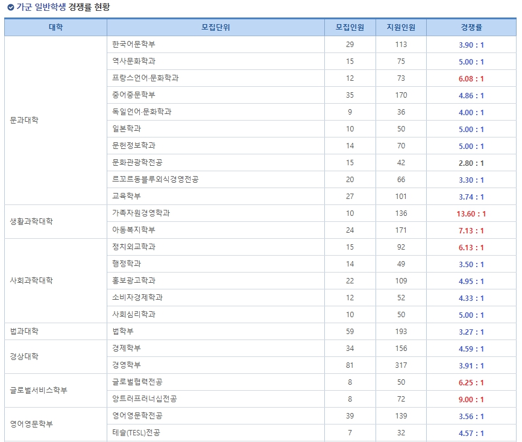Select the 모집단위 column header
This screenshot has width=522, height=442.
(216, 27)
